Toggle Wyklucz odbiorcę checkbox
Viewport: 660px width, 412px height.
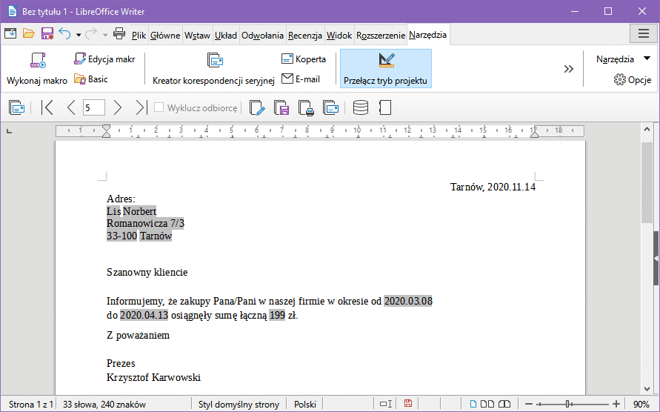[x=159, y=108]
